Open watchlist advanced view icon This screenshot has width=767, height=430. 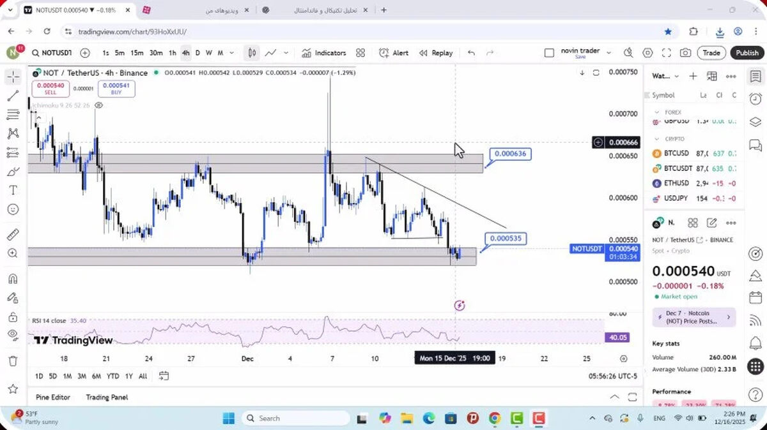point(712,76)
